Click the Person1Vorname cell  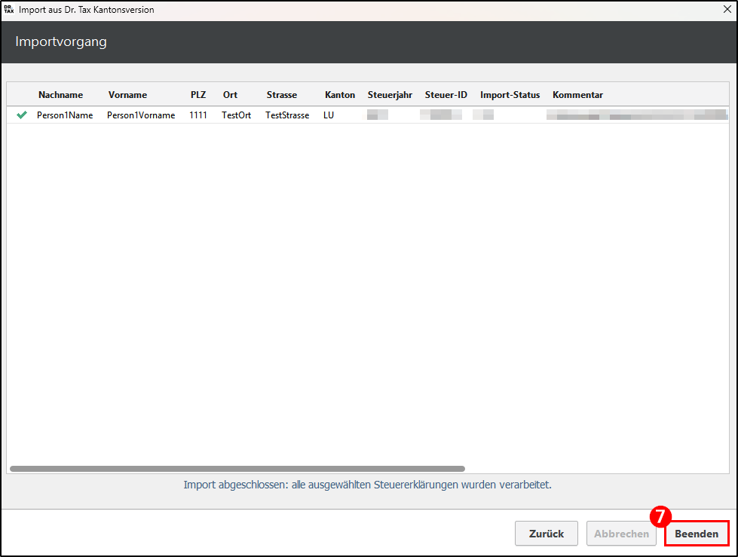pos(141,115)
